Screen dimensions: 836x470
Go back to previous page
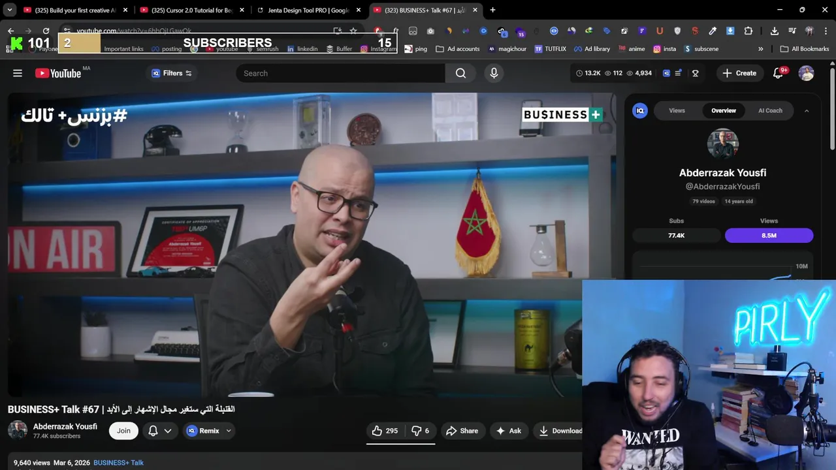pyautogui.click(x=10, y=31)
